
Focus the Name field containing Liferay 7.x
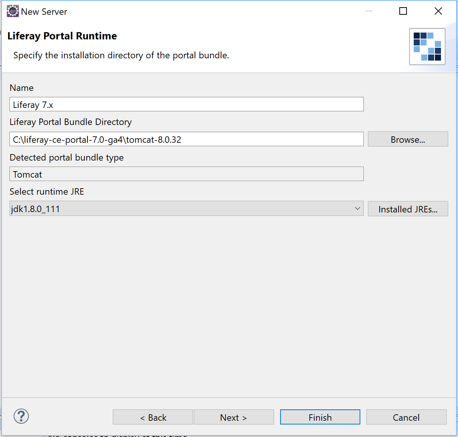click(x=186, y=105)
